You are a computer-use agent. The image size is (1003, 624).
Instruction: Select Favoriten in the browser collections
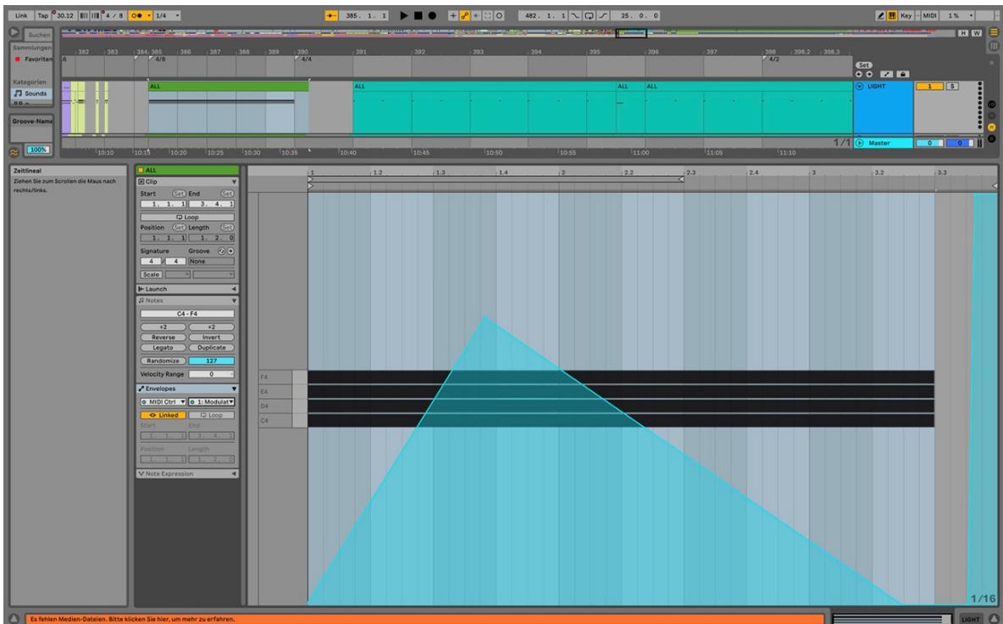[x=33, y=58]
